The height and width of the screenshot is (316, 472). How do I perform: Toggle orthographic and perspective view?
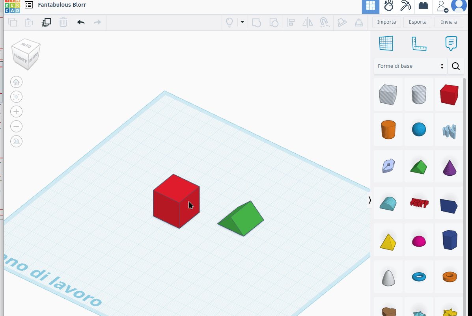coord(16,141)
